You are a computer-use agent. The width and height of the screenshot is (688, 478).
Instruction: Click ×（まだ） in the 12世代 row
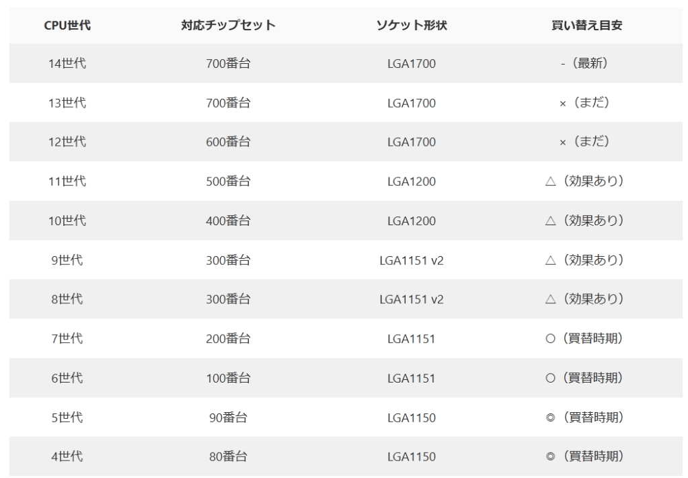(x=583, y=142)
